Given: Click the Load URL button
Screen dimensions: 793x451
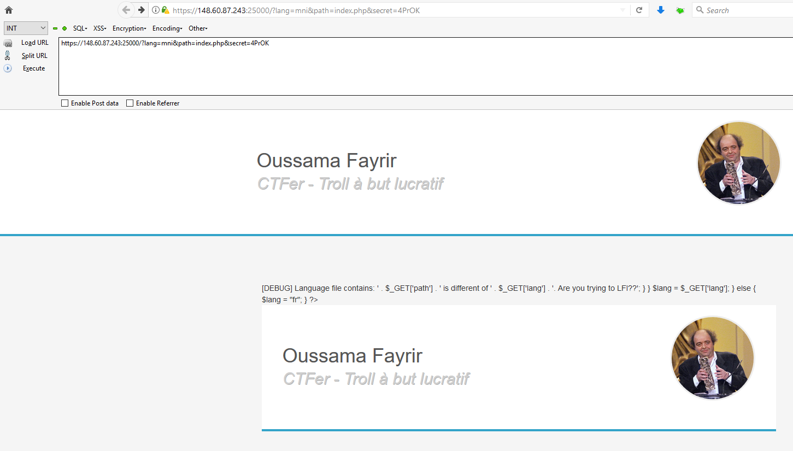Looking at the screenshot, I should coord(34,43).
